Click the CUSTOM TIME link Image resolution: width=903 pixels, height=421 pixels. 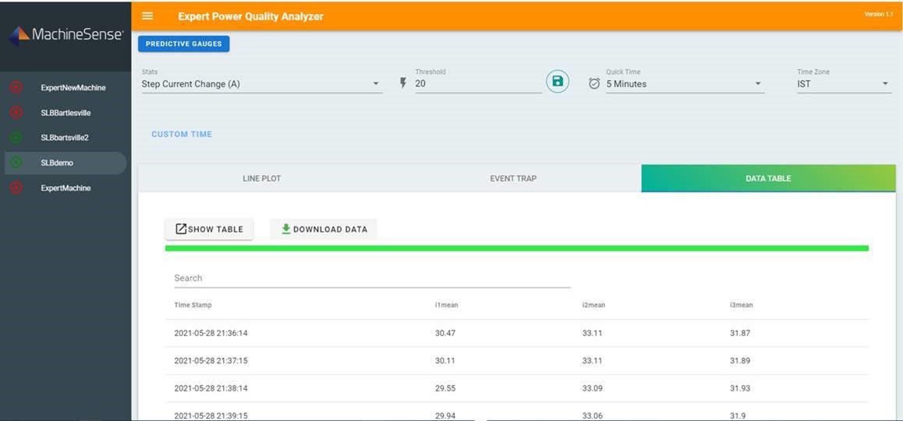click(182, 135)
